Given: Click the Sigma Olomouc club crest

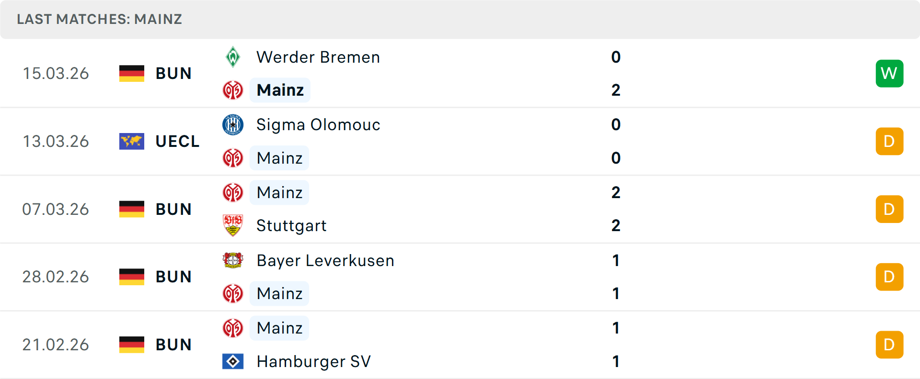Looking at the screenshot, I should (233, 124).
